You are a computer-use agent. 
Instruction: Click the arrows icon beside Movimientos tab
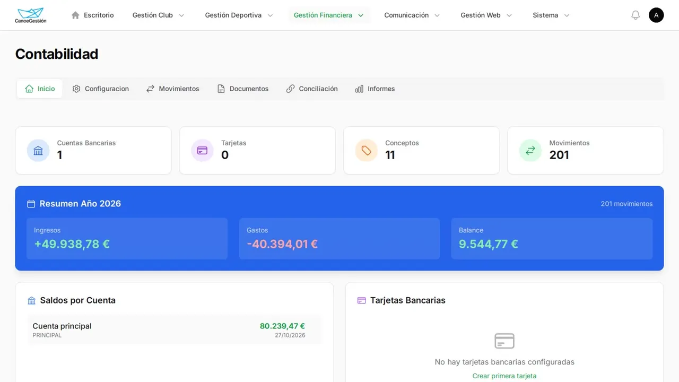151,89
